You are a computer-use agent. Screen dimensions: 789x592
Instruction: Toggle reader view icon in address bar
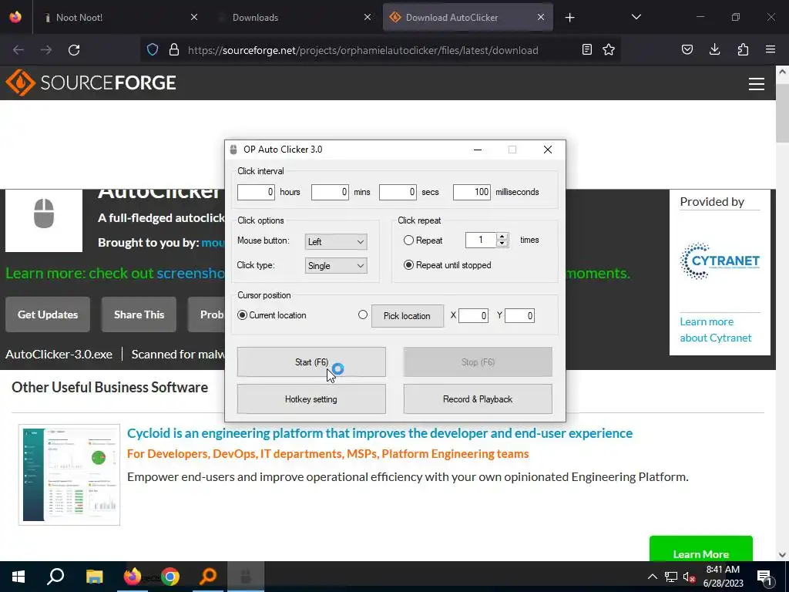(586, 50)
